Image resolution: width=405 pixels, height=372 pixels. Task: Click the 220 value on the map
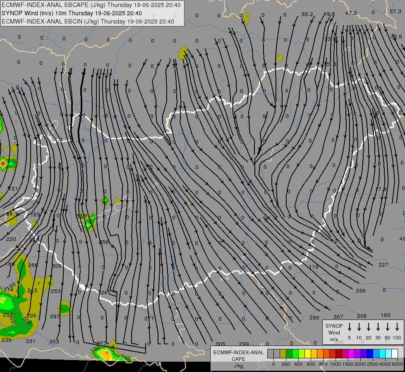tap(11, 239)
